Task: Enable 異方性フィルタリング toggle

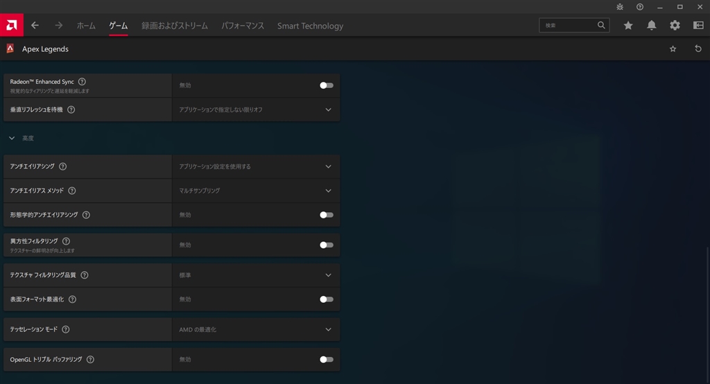Action: [x=327, y=245]
